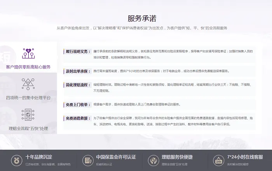Switch to the 四项统一的集中处理平台 tab
The width and height of the screenshot is (272, 171).
28,97
